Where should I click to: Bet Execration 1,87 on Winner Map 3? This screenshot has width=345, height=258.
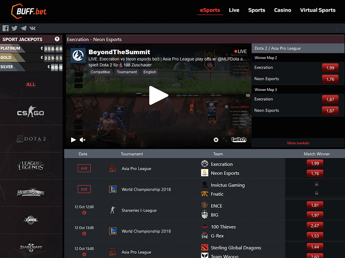pyautogui.click(x=330, y=99)
